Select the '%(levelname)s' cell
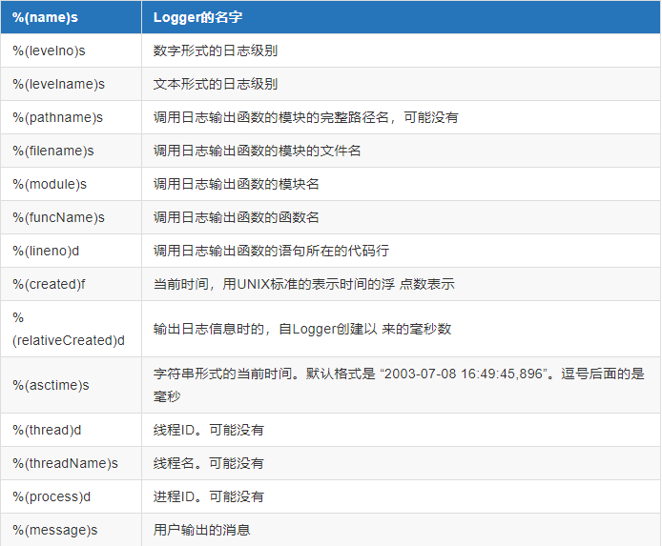Screen dimensions: 662x546 click(71, 84)
